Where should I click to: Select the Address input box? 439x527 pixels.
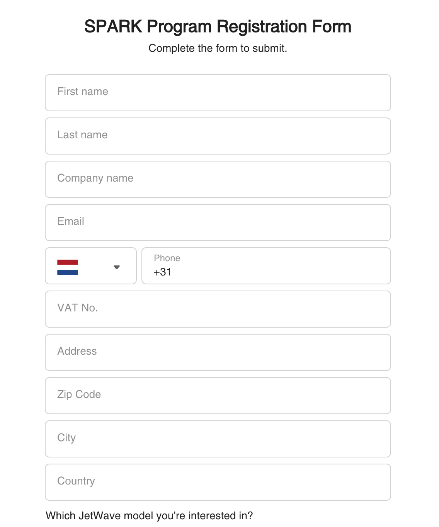(218, 352)
